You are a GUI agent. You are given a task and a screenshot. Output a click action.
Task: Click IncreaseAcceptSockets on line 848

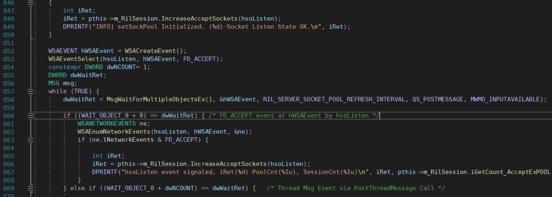point(200,19)
